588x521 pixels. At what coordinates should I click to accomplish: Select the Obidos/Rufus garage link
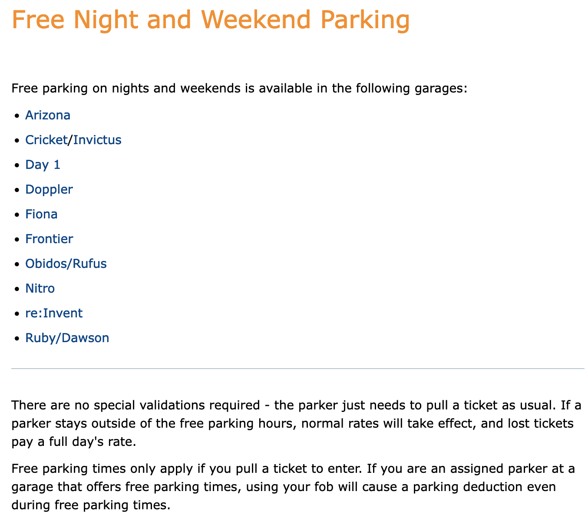[66, 264]
